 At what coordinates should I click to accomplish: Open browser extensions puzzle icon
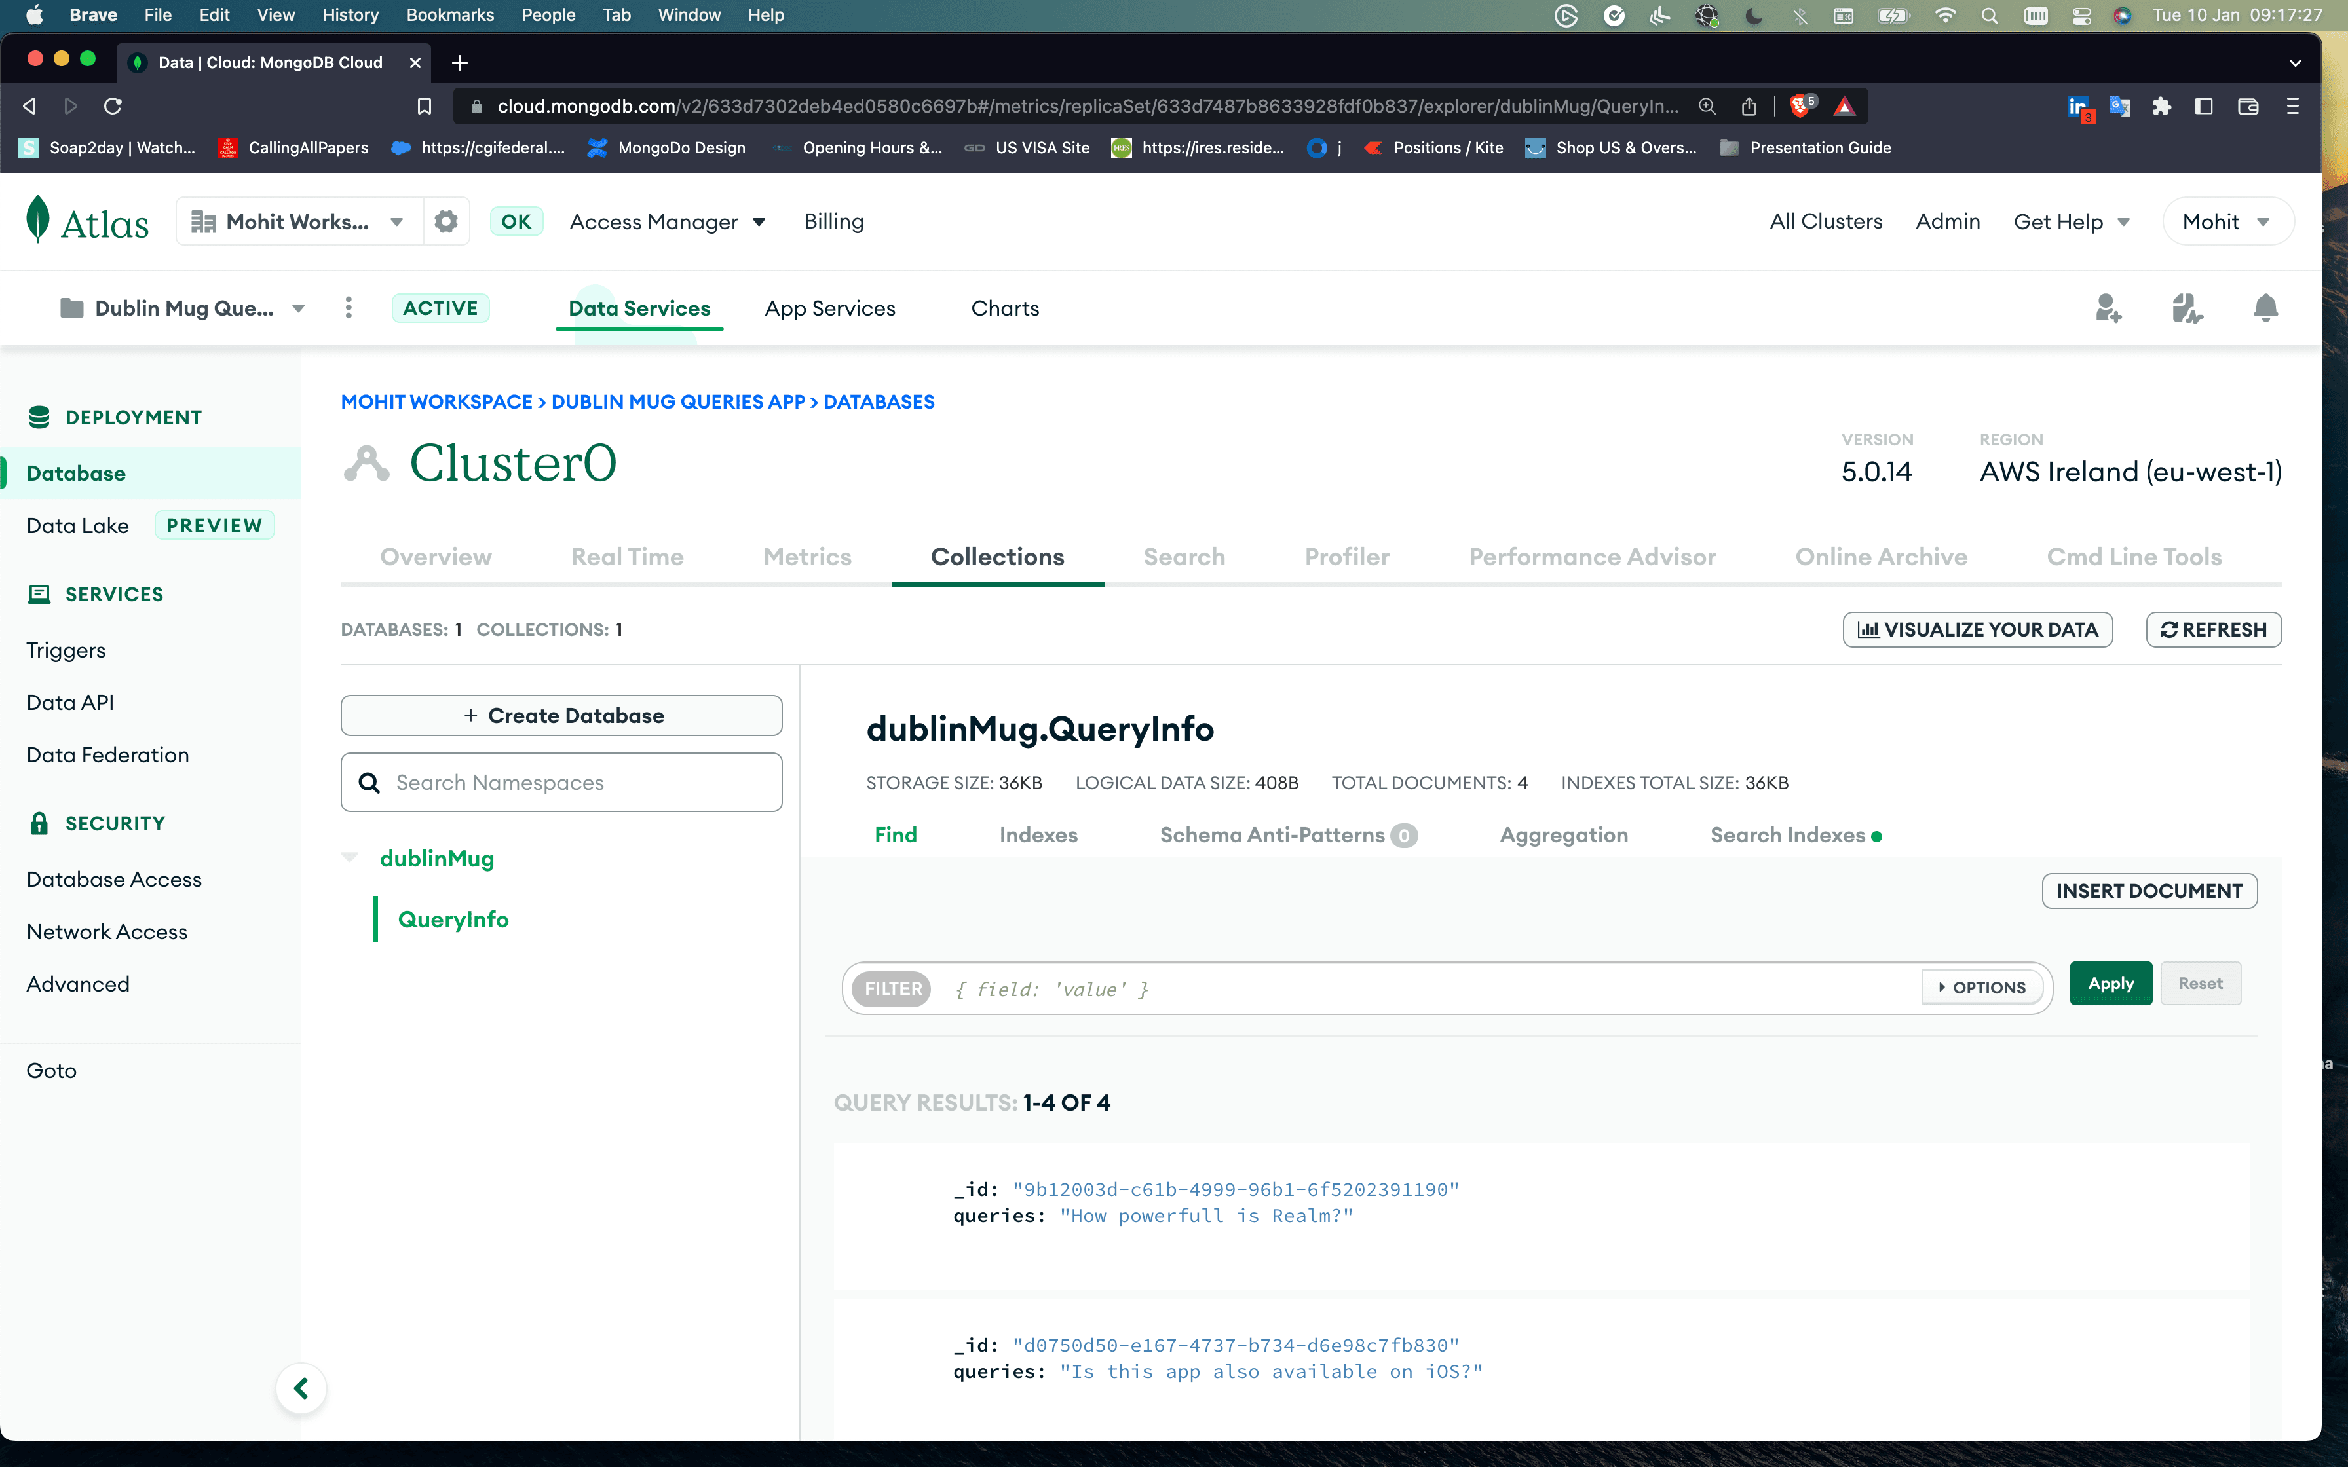[2162, 105]
